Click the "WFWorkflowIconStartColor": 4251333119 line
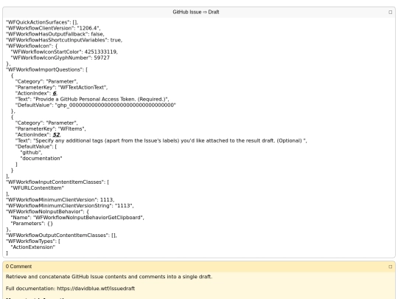This screenshot has width=398, height=299. 64,52
